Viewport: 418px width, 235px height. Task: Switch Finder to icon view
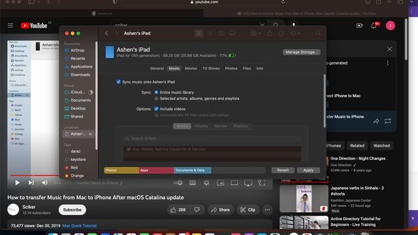point(199,33)
